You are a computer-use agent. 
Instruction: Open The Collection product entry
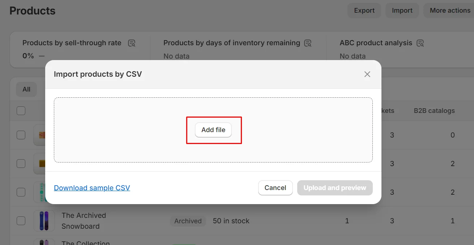click(86, 243)
